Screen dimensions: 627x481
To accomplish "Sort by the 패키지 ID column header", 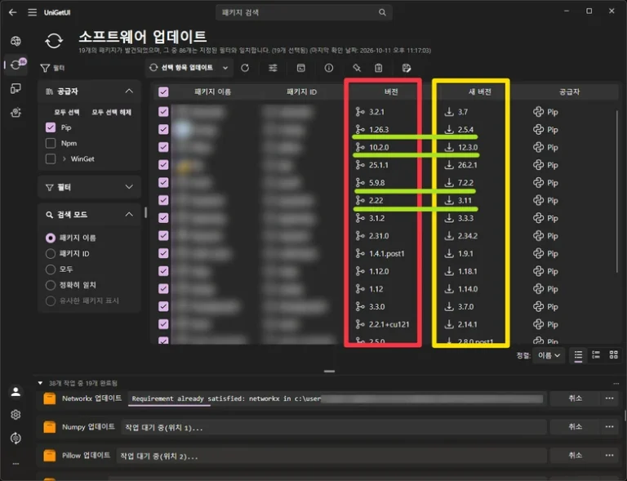I will pyautogui.click(x=301, y=92).
